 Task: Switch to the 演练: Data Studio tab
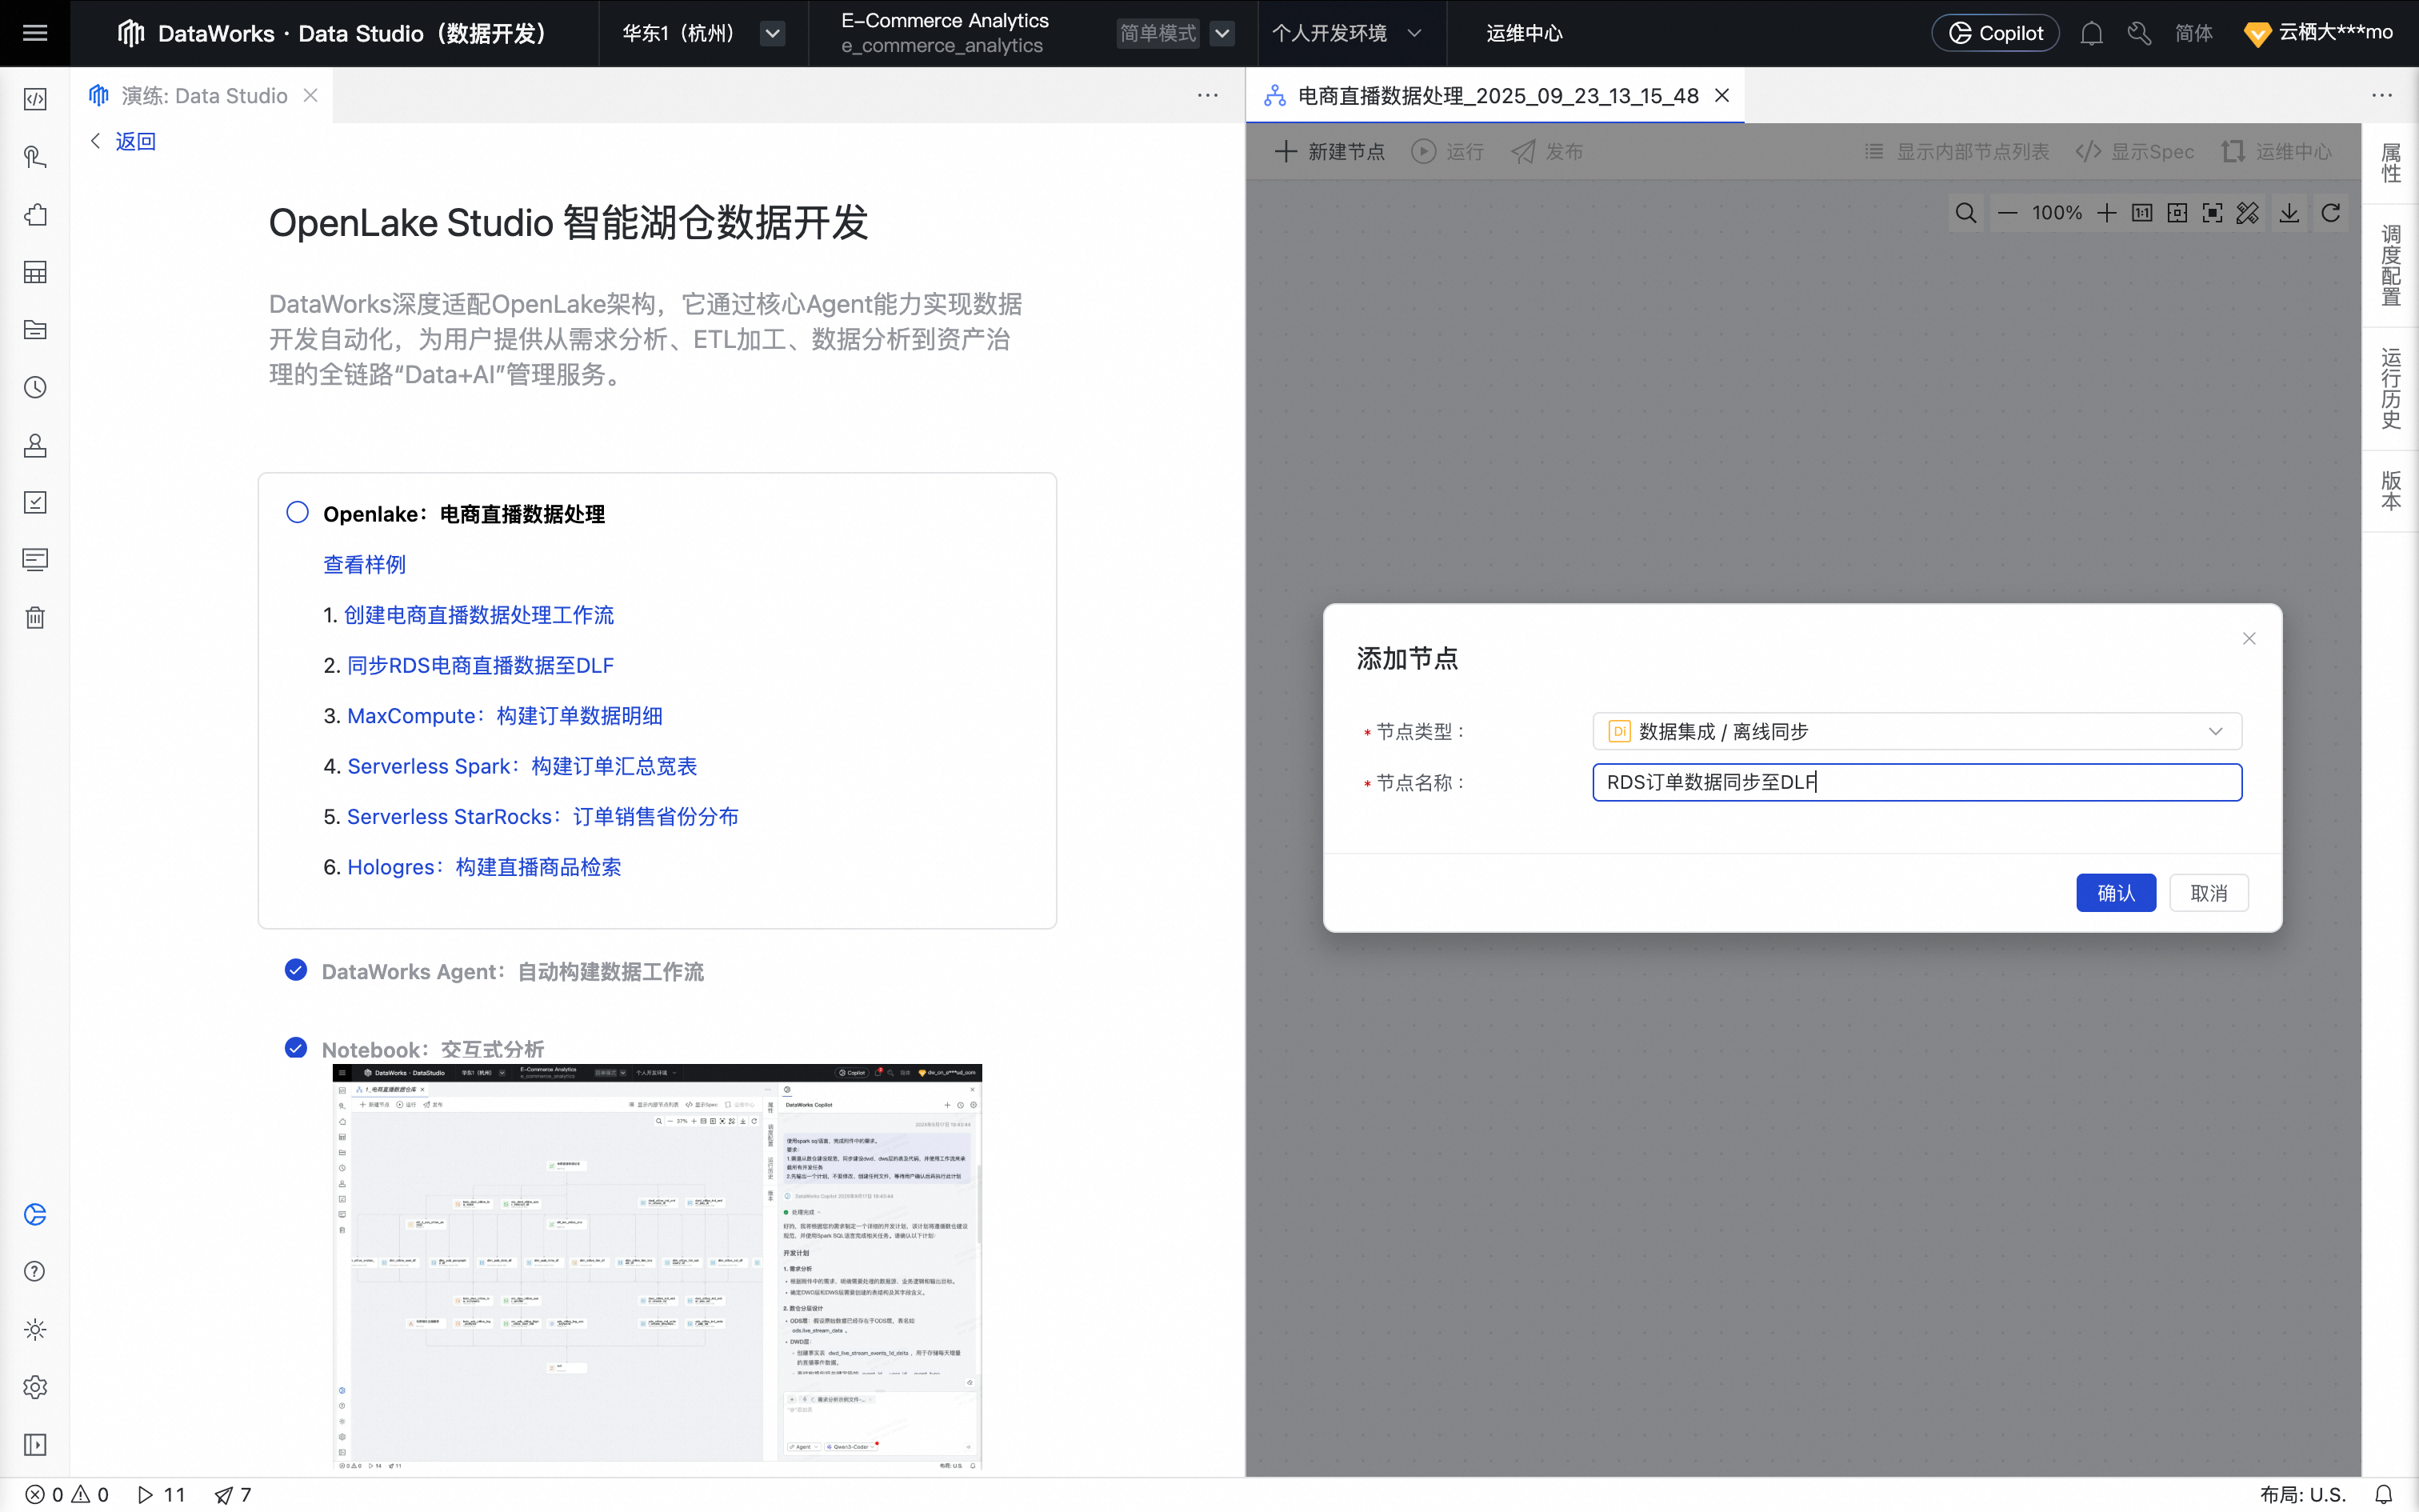tap(204, 96)
